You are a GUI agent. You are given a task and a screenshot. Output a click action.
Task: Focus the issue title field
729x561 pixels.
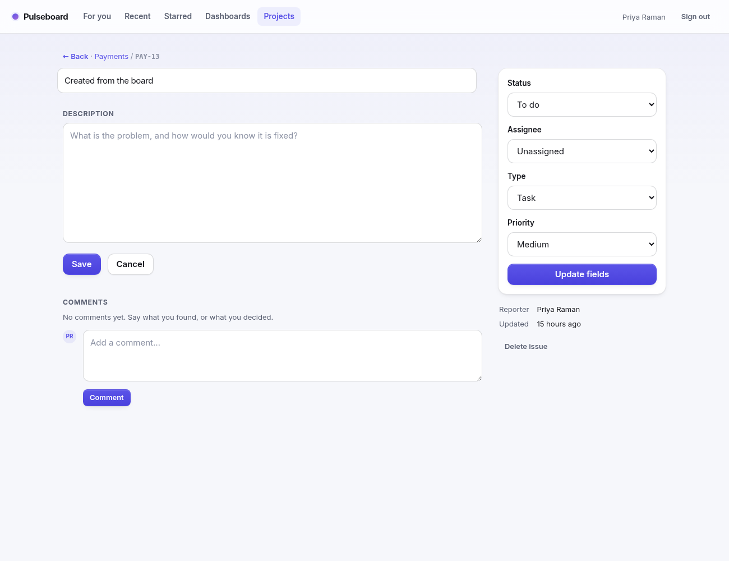(x=267, y=81)
